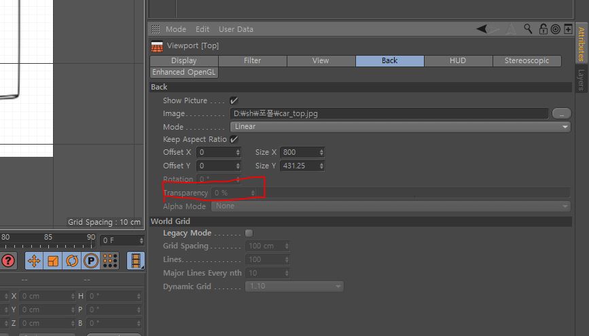
Task: Expand the Alpha Mode dropdown
Action: (391, 206)
